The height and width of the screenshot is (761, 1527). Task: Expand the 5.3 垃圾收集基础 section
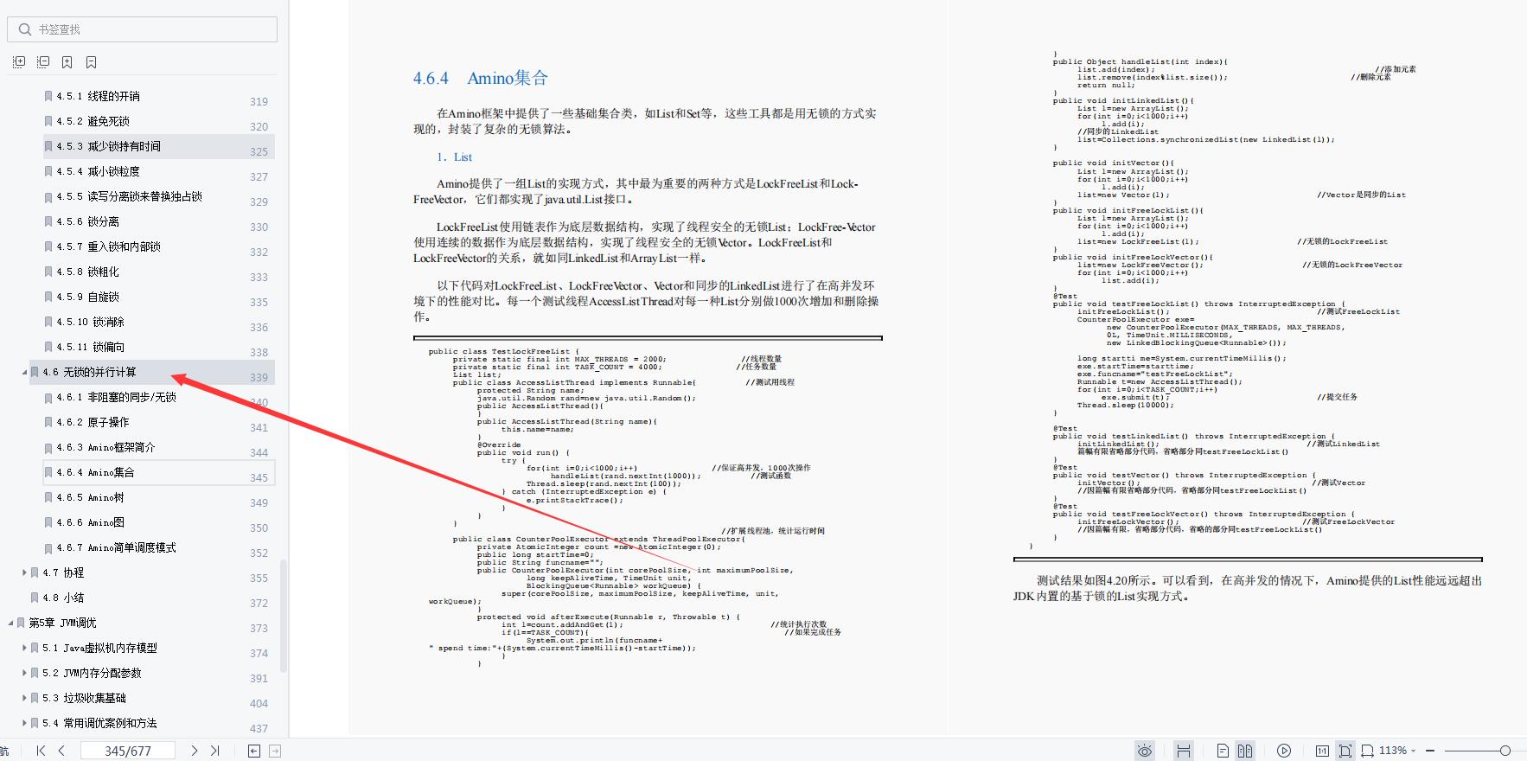pos(24,698)
